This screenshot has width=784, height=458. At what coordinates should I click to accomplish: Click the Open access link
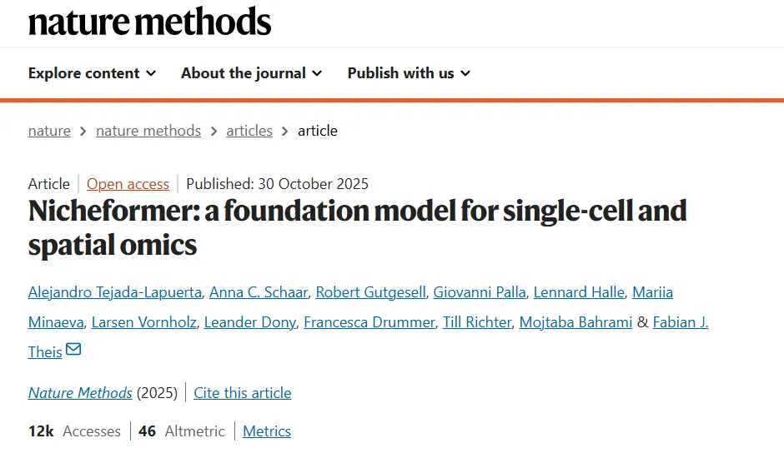tap(128, 184)
